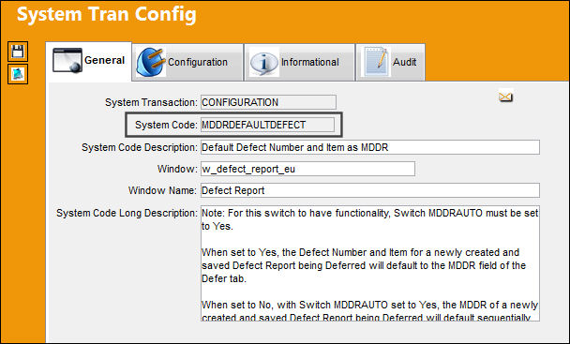This screenshot has width=570, height=344.
Task: Click the envelope mail icon
Action: pyautogui.click(x=505, y=97)
